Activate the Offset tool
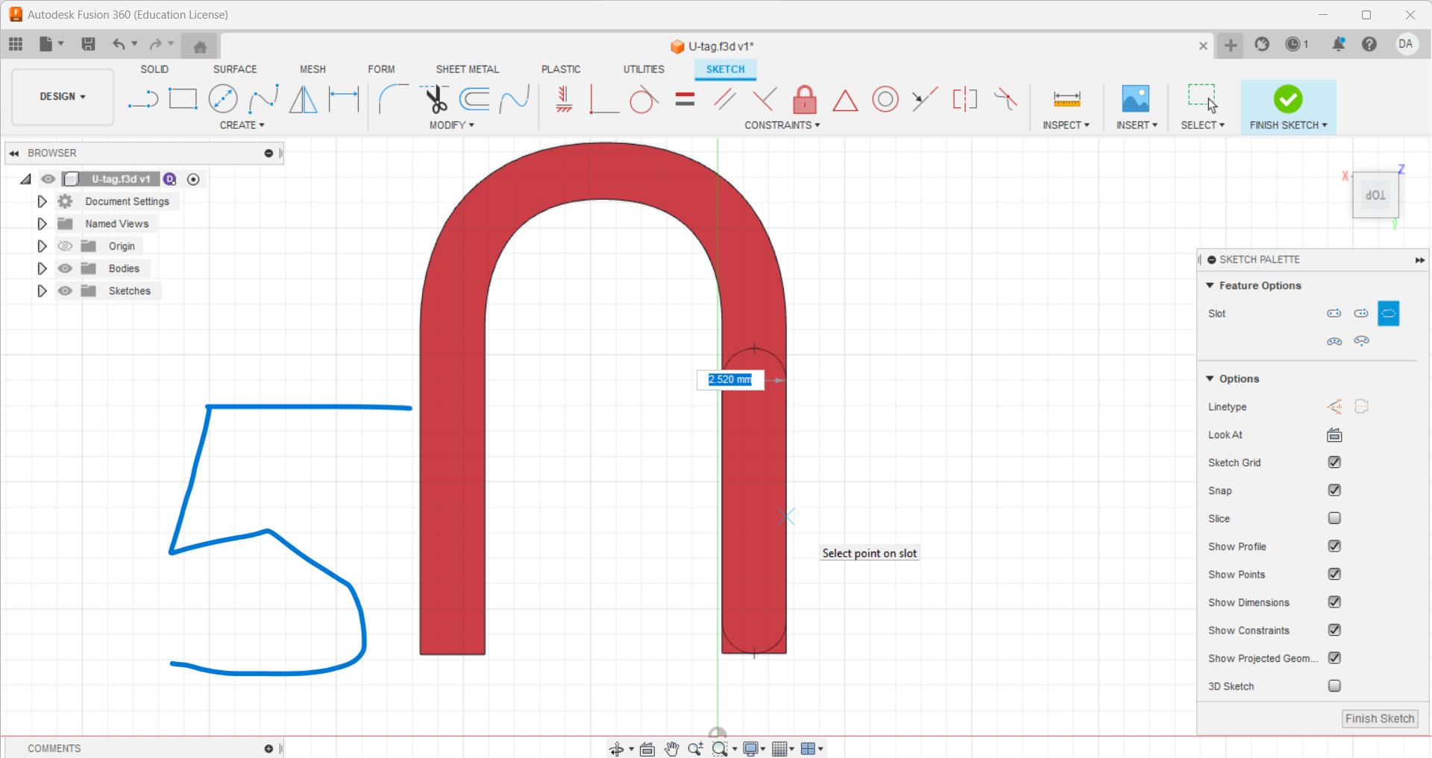The image size is (1432, 758). click(474, 99)
